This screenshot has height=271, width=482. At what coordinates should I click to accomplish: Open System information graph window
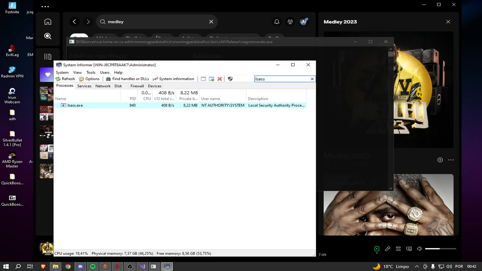pos(173,79)
